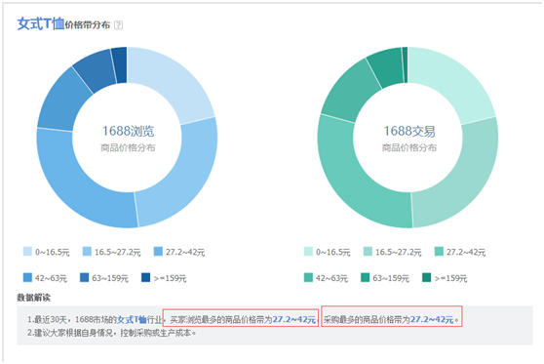Toggle 63~159元 legend swatch in browse chart
Screen dimensions: 544x364
pyautogui.click(x=84, y=277)
